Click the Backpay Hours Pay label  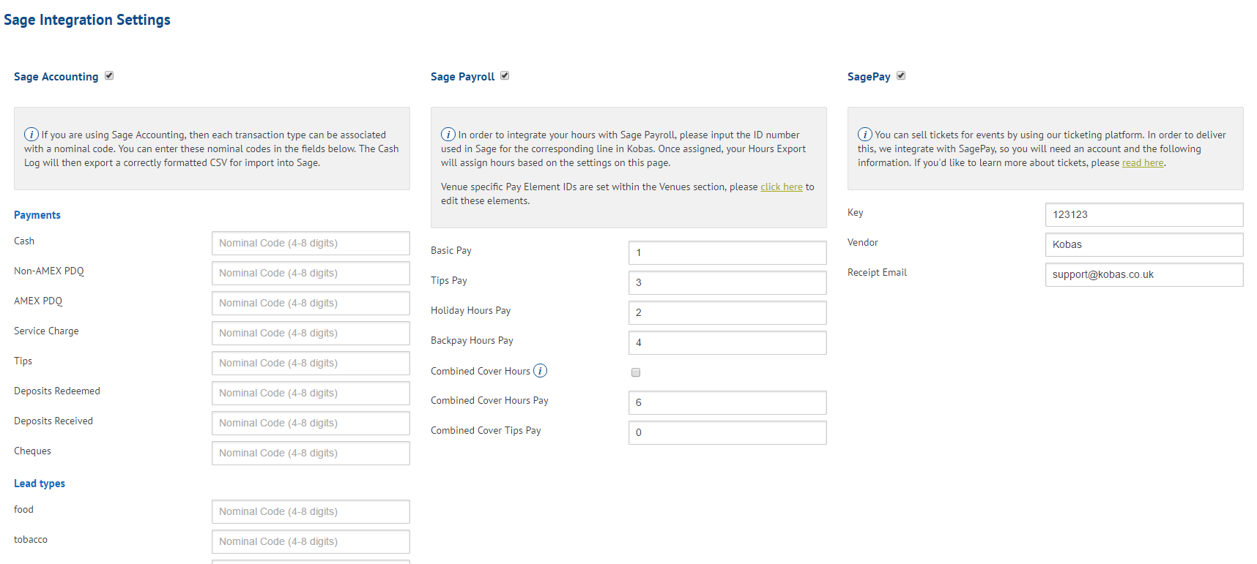pyautogui.click(x=472, y=340)
